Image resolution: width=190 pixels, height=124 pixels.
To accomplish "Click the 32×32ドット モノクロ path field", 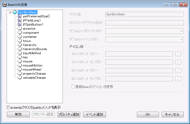I will pyautogui.click(x=139, y=79).
